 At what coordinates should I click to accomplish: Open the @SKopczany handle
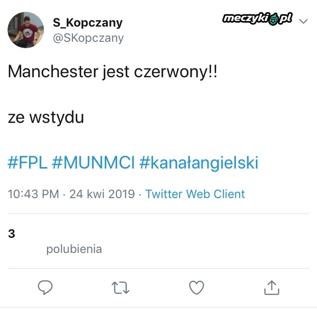[x=88, y=38]
